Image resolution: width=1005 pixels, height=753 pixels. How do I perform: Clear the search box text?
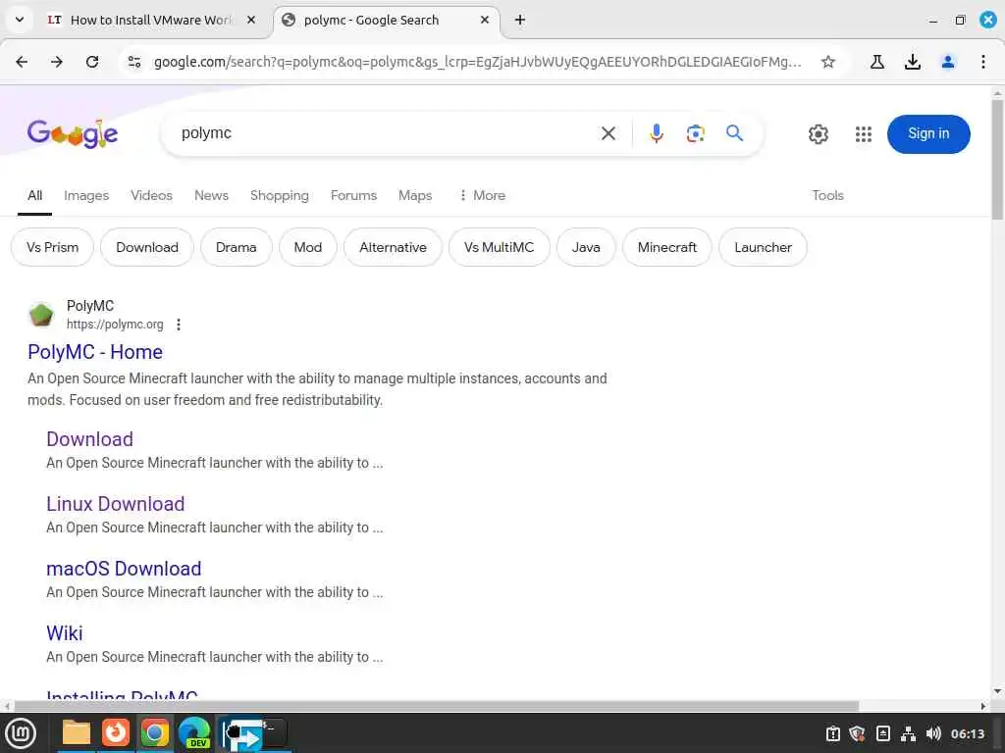click(x=608, y=133)
